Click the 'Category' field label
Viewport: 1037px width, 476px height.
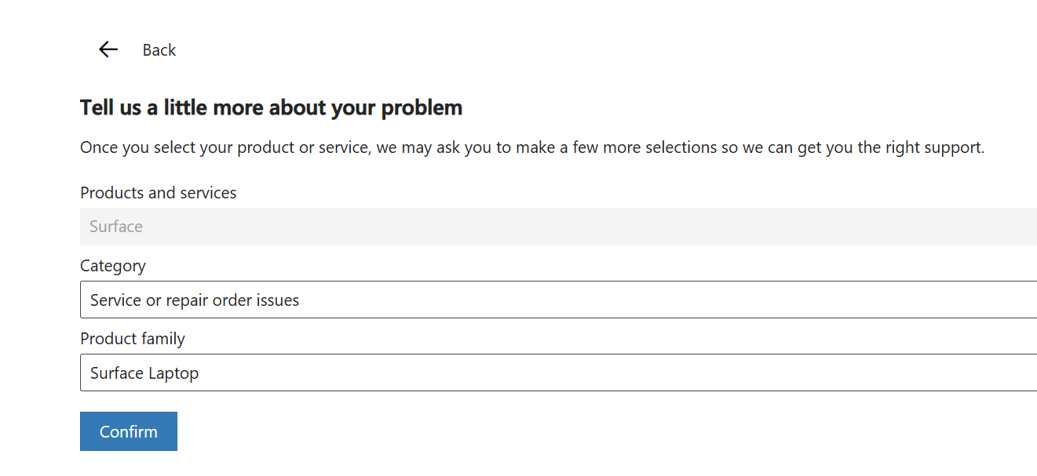pyautogui.click(x=113, y=266)
